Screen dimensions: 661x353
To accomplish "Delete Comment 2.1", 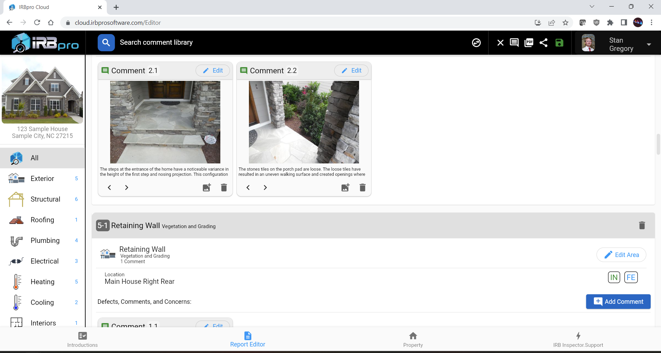I will (224, 188).
